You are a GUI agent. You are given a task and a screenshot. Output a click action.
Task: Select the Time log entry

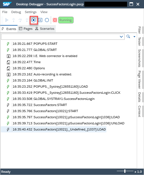pos(37,62)
